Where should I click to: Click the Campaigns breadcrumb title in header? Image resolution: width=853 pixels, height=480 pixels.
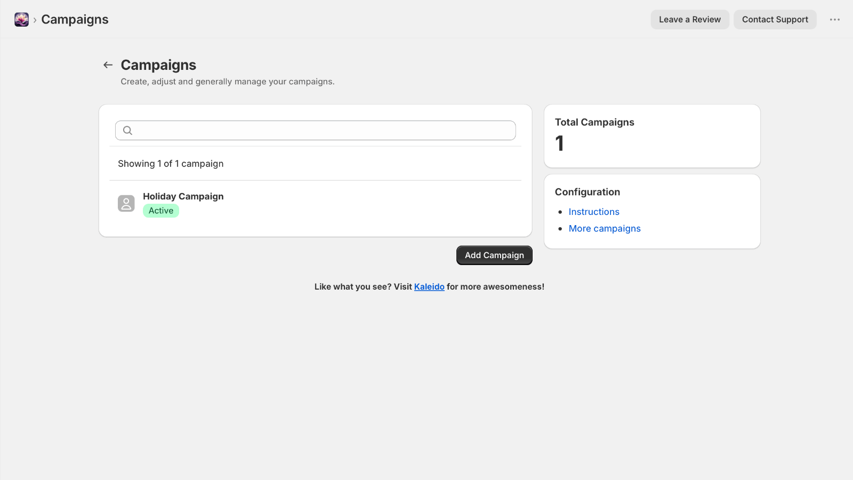pos(75,20)
